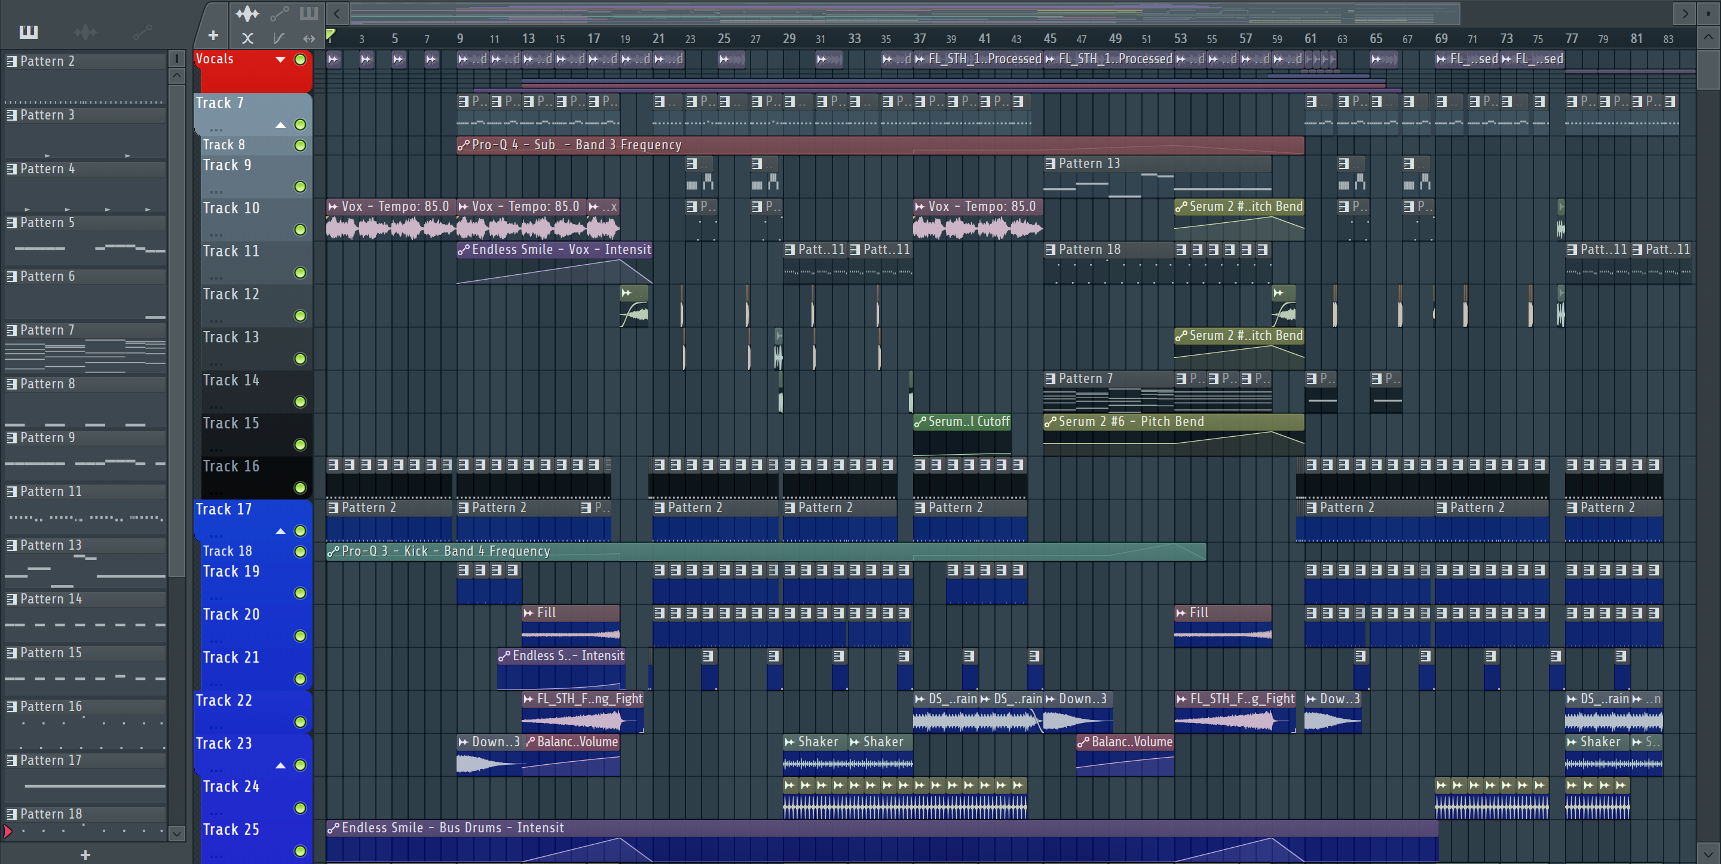This screenshot has width=1721, height=864.
Task: Click the vertical zoom button at top-right corner
Action: click(1709, 13)
